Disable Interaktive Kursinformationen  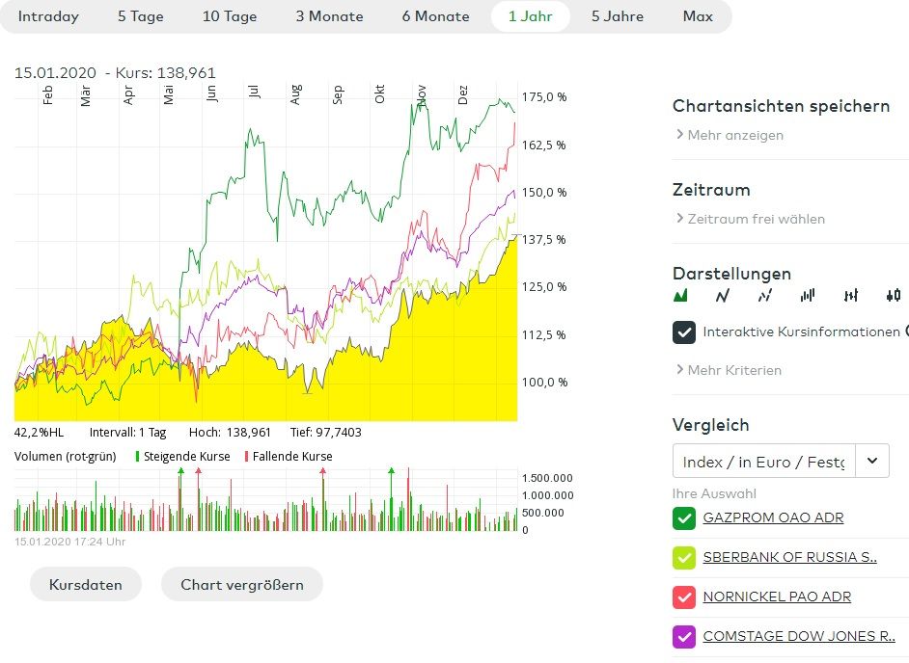click(x=683, y=332)
